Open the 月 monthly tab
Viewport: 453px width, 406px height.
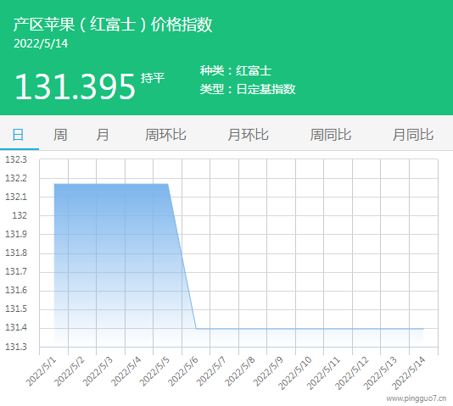[x=103, y=135]
